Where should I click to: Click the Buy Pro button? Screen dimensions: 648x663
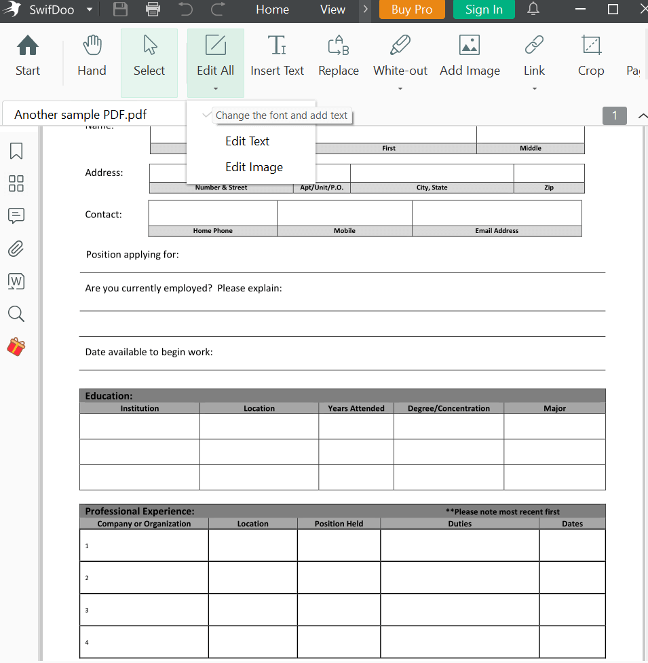tap(412, 10)
